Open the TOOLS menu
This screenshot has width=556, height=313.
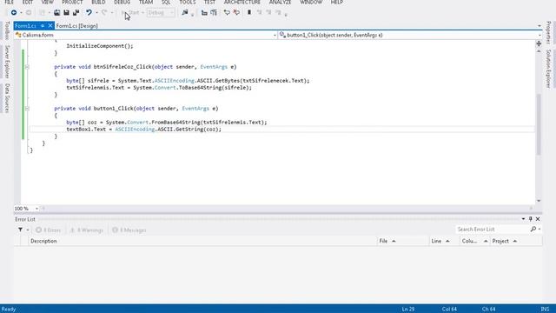coord(188,2)
